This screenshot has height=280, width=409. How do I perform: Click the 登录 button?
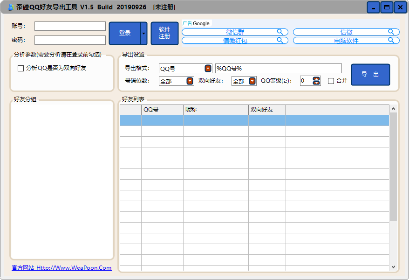click(125, 33)
